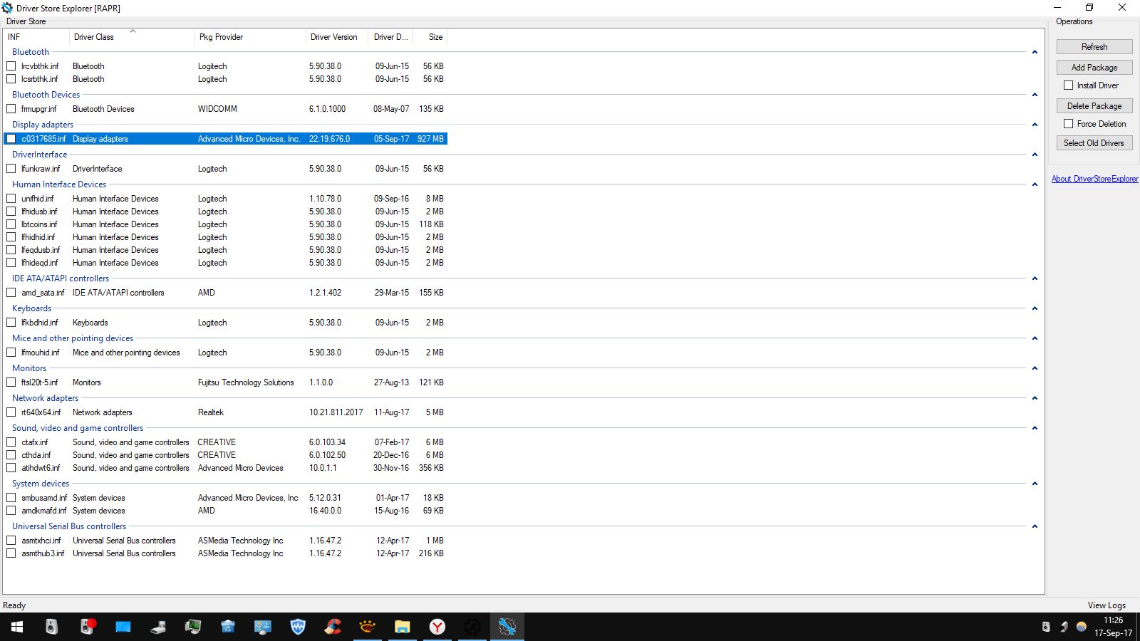
Task: Select Driver Store Explorer taskbar icon
Action: [507, 627]
